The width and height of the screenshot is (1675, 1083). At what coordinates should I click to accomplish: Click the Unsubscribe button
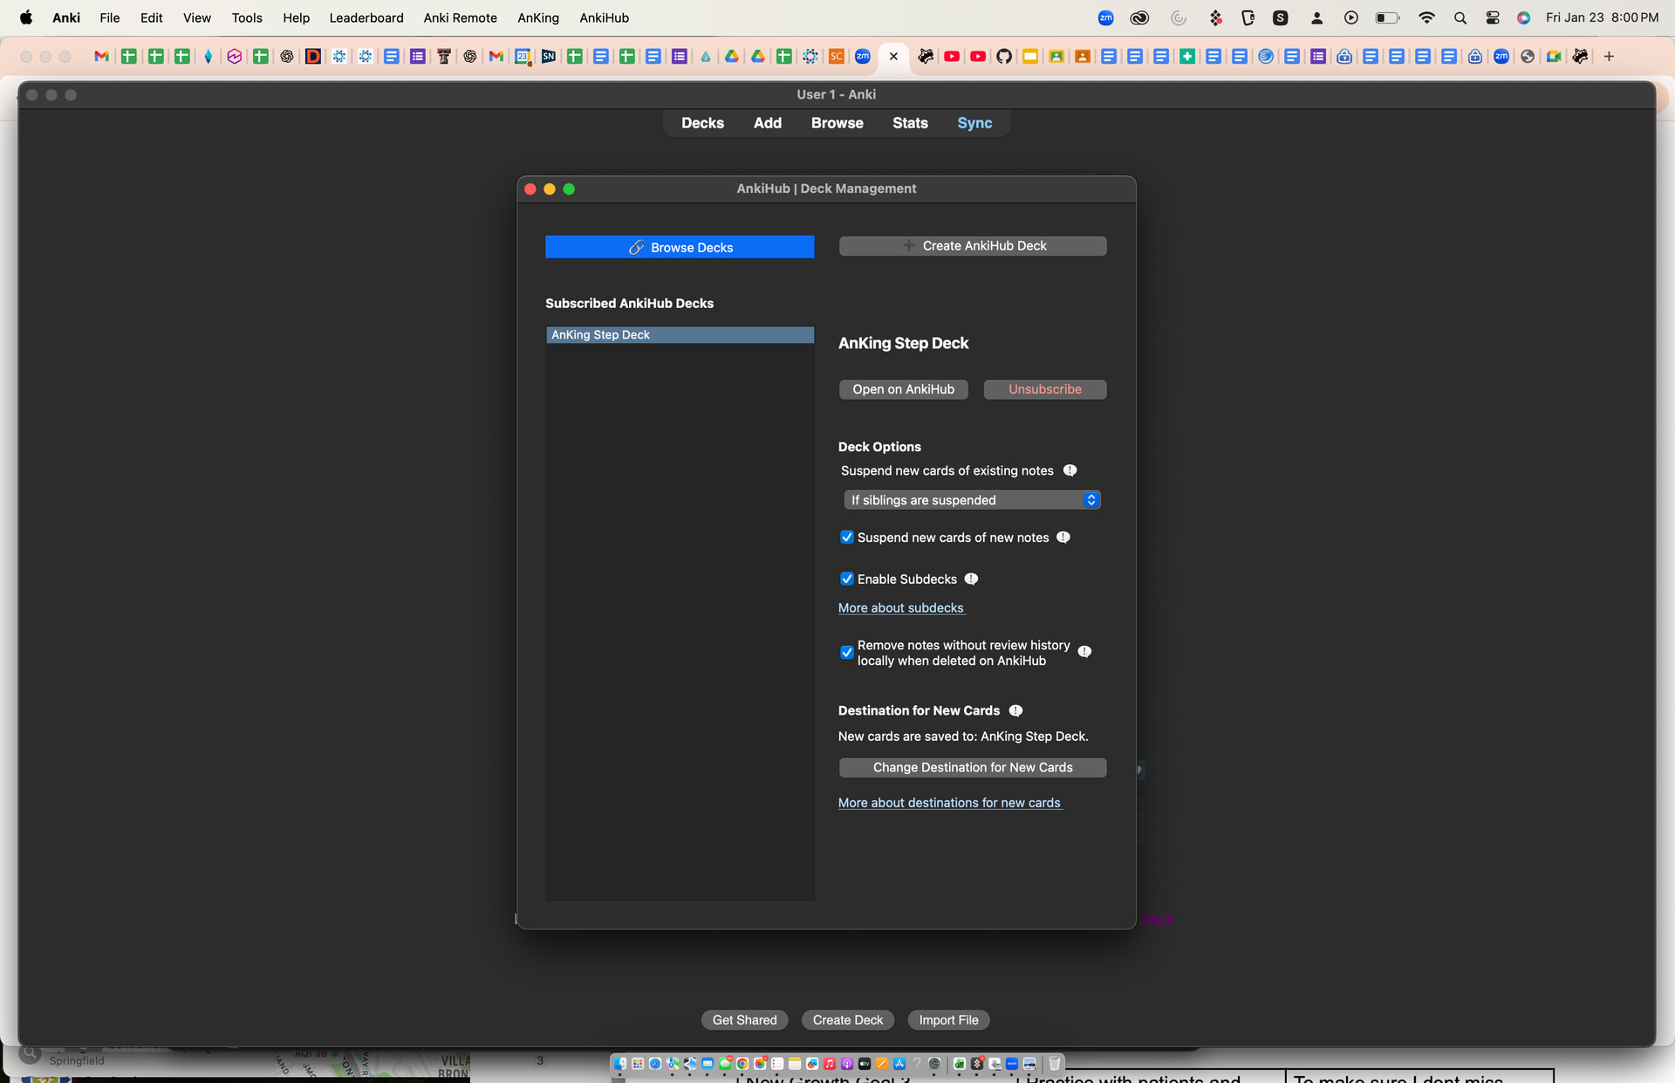[1044, 389]
